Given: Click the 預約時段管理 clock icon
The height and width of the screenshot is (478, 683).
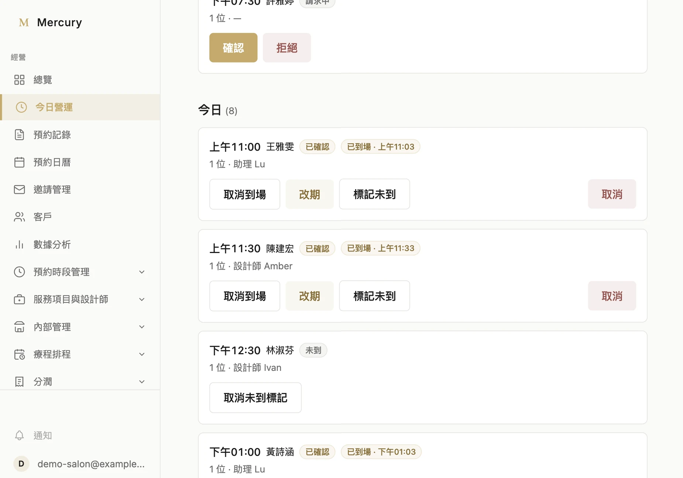Looking at the screenshot, I should pyautogui.click(x=19, y=272).
